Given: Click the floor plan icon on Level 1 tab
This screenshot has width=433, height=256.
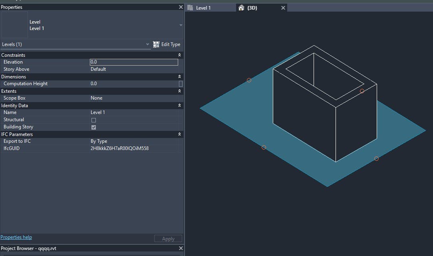Looking at the screenshot, I should pyautogui.click(x=190, y=8).
